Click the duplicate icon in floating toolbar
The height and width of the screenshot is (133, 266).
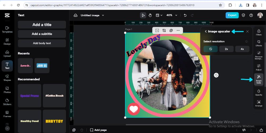(x=171, y=31)
